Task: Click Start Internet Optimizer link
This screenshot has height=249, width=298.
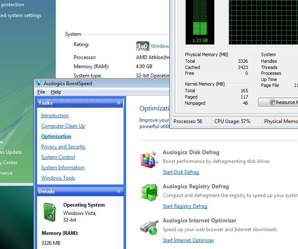Action: 189,240
